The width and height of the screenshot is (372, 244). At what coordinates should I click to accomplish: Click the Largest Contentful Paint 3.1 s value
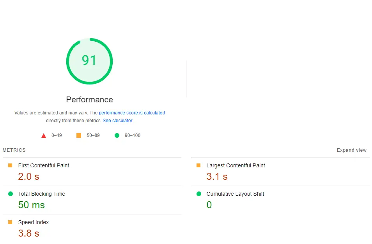[x=217, y=177]
